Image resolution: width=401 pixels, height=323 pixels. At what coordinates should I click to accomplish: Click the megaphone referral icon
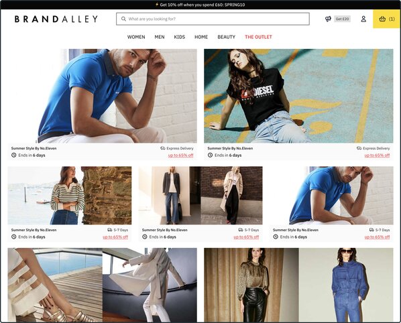tap(328, 19)
